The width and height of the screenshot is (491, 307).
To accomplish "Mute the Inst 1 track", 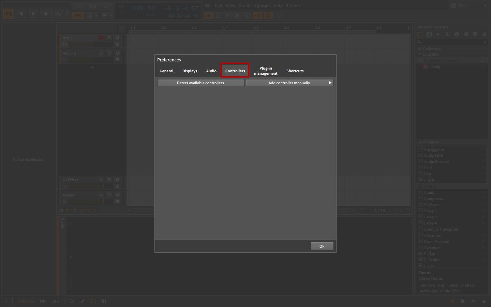I will click(117, 38).
